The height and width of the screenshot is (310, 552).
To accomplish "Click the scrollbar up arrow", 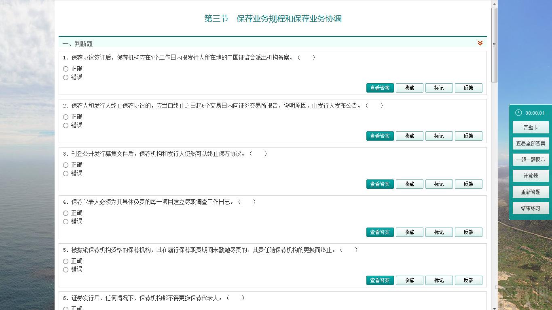I will tap(495, 4).
